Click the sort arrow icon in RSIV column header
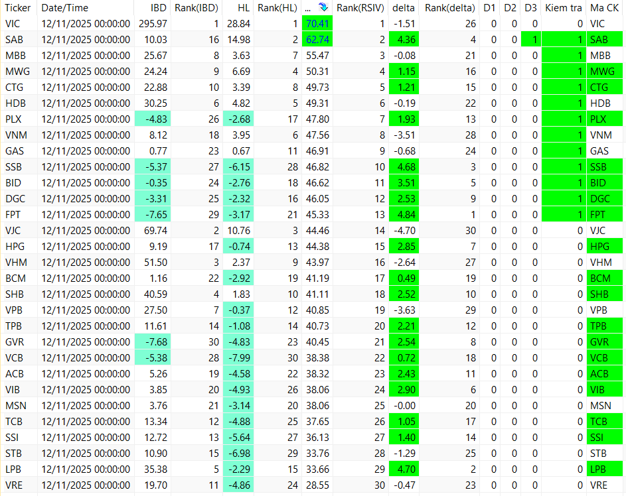This screenshot has height=496, width=626. coord(323,7)
